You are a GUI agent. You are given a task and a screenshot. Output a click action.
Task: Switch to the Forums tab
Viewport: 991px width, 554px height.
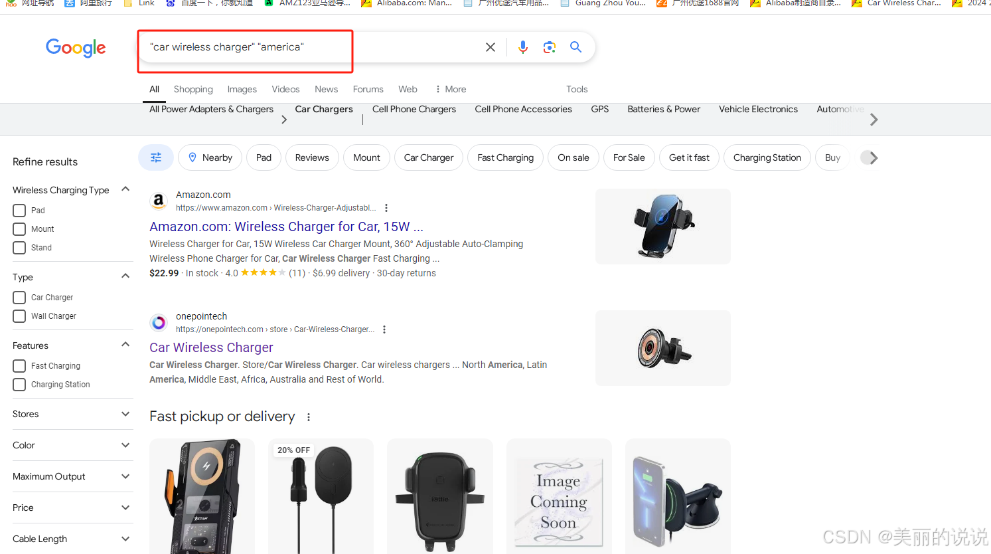pos(368,89)
